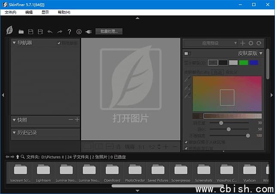Collapse the file browser with down arrow
The height and width of the screenshot is (194, 275).
pyautogui.click(x=137, y=191)
